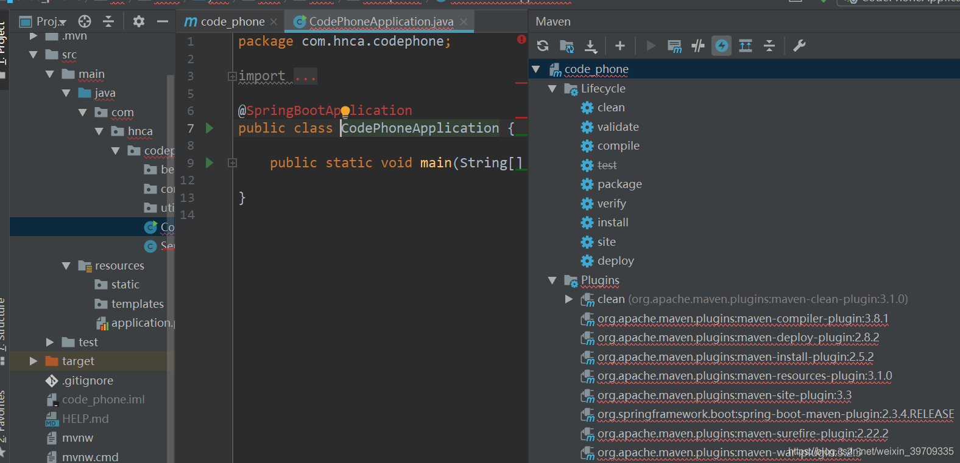Close the code_phone editor tab
Image resolution: width=960 pixels, height=463 pixels.
coord(274,21)
